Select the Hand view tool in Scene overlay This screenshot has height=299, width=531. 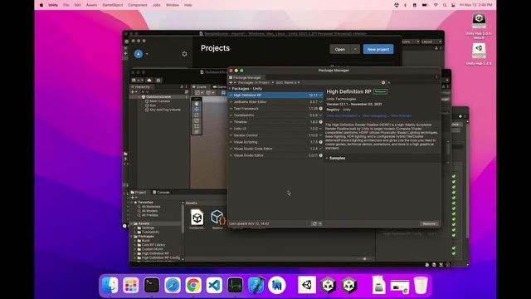(x=197, y=103)
